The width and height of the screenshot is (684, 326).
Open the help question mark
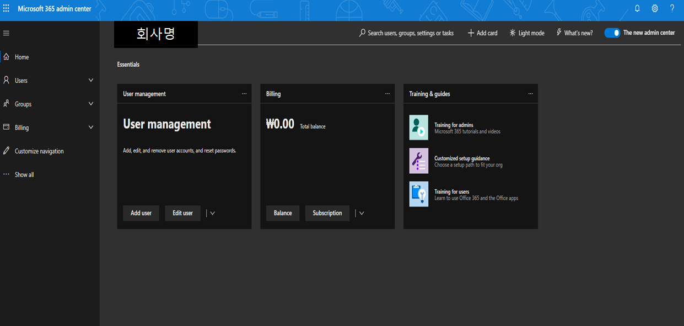[672, 8]
